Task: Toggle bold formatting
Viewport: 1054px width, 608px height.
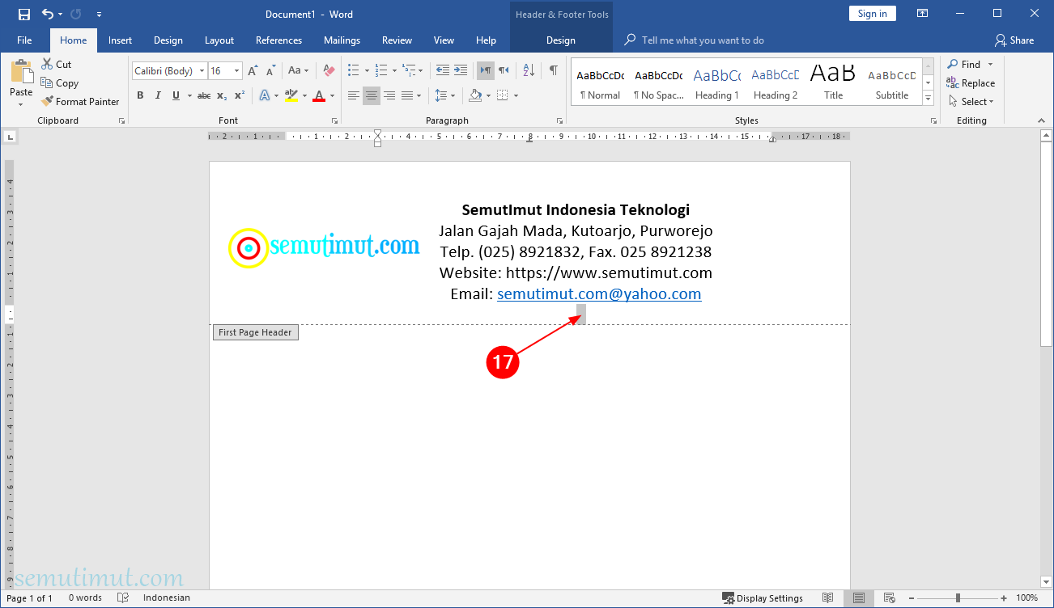Action: point(140,95)
